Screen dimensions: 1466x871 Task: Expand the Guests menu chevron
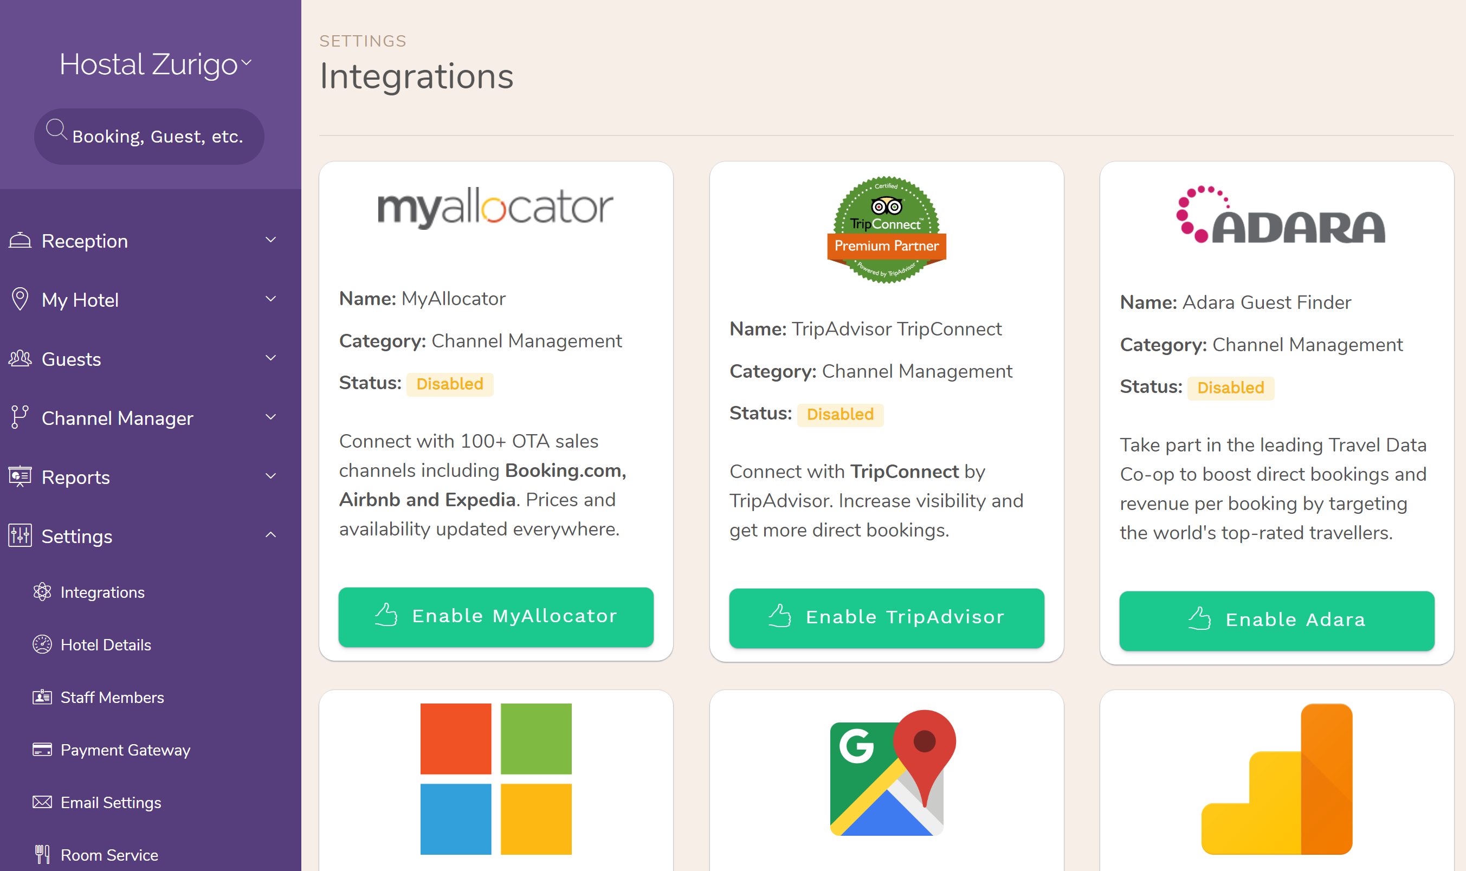click(270, 357)
